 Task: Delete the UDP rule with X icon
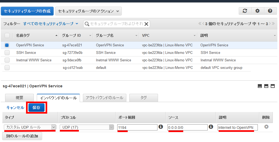[x=266, y=127]
